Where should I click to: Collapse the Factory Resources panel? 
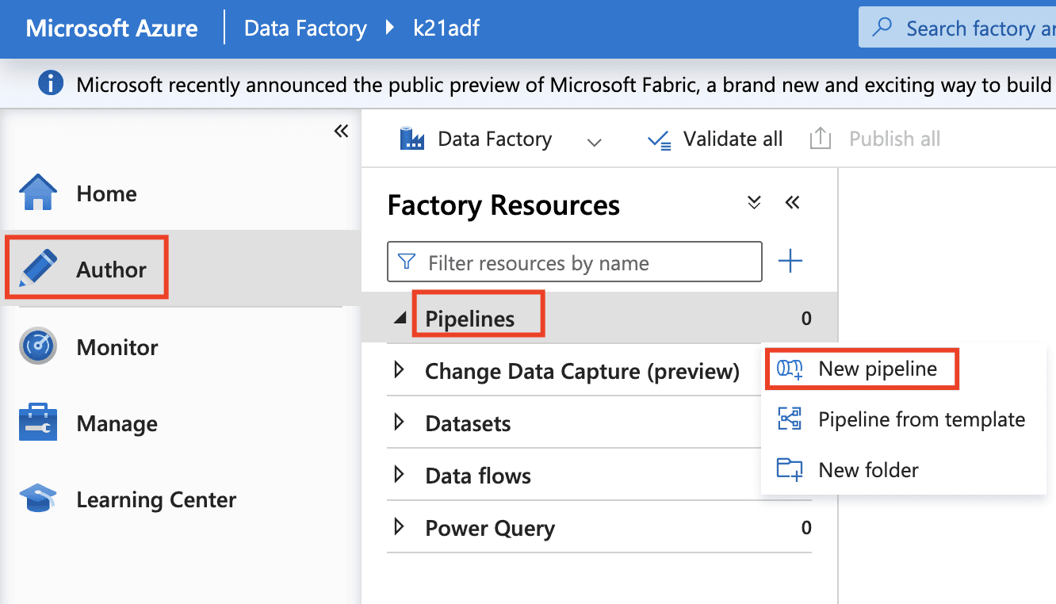[792, 203]
